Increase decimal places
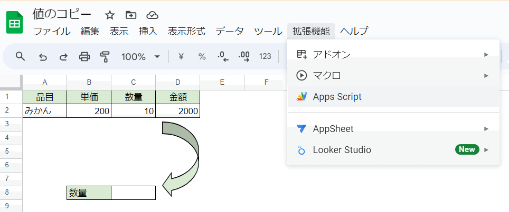509x212 pixels. pyautogui.click(x=244, y=56)
